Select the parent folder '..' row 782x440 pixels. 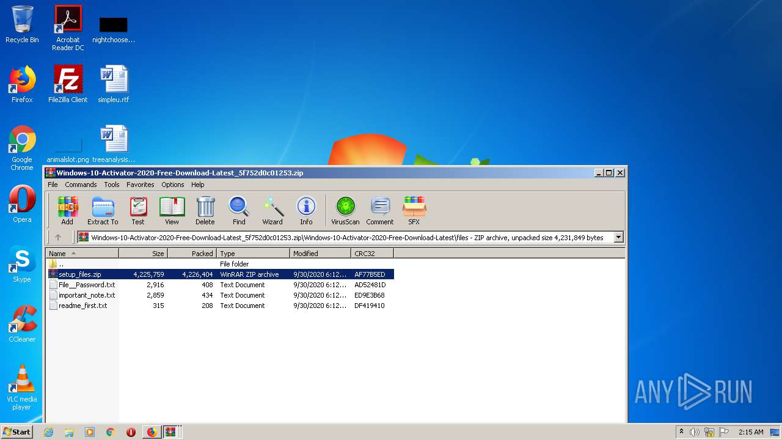pyautogui.click(x=220, y=264)
